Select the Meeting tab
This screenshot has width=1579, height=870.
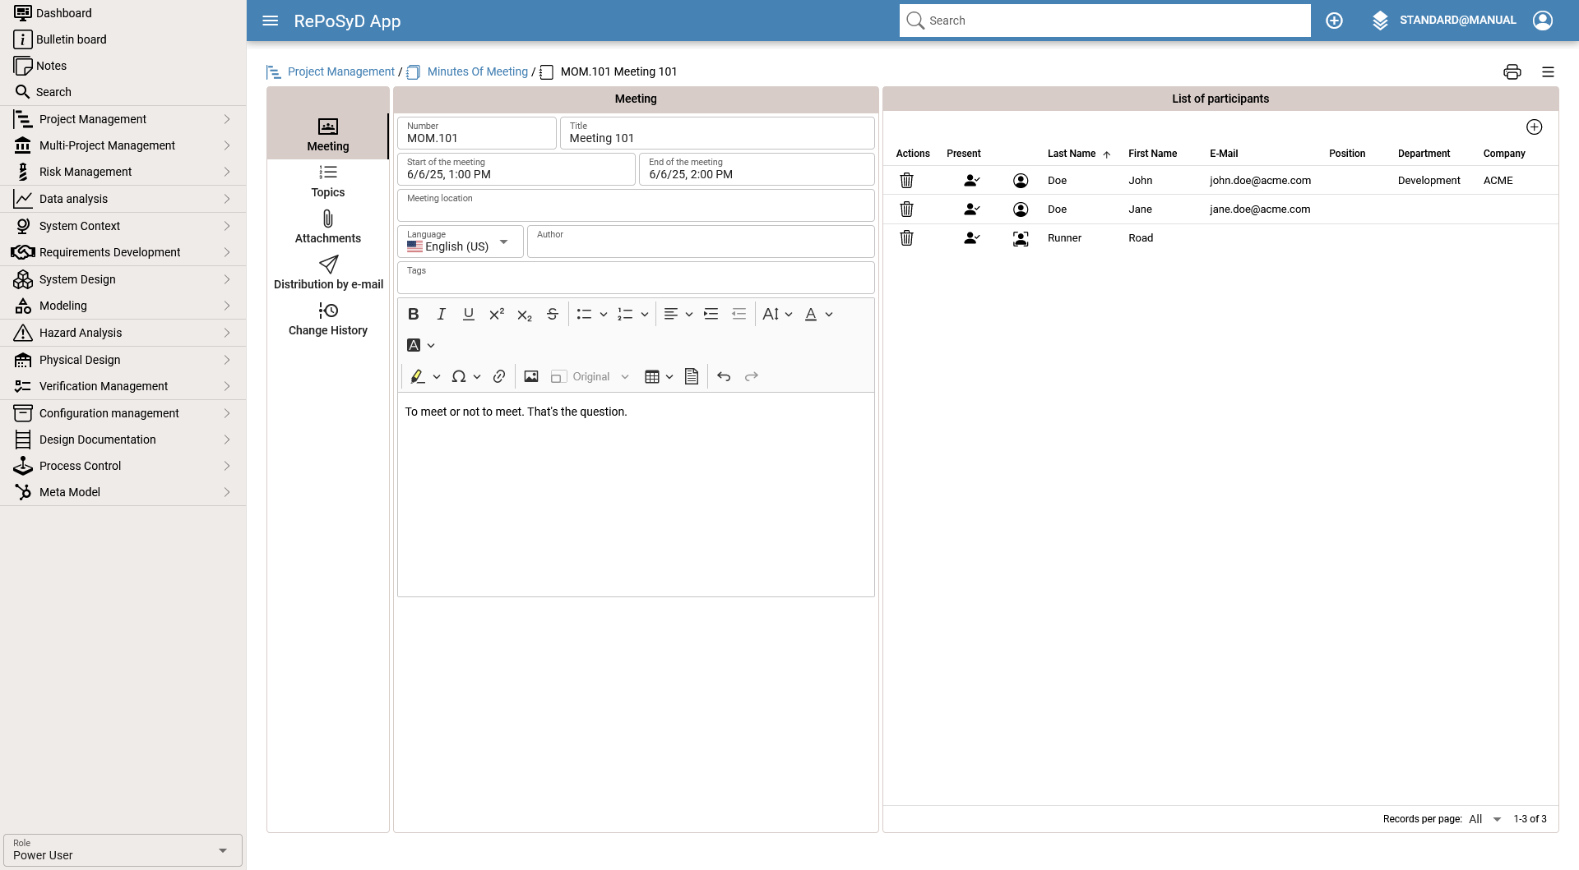(328, 136)
